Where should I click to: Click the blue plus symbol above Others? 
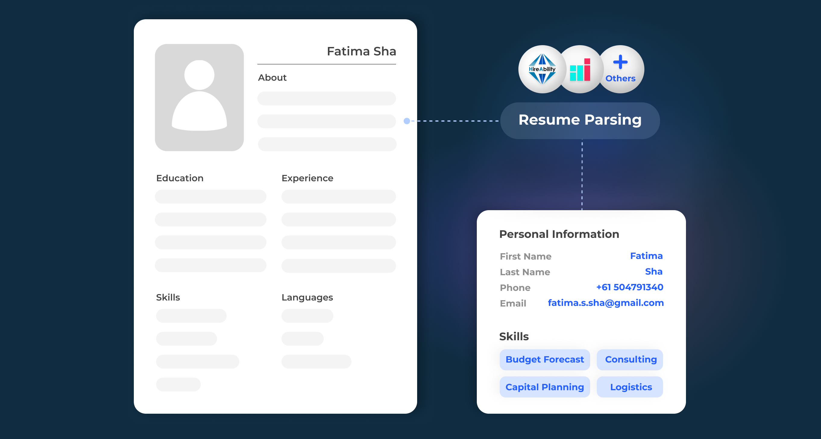620,62
